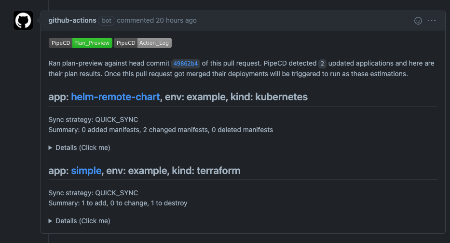Viewport: 450px width, 243px height.
Task: Click the "20 hours ago" timestamp
Action: (x=176, y=21)
